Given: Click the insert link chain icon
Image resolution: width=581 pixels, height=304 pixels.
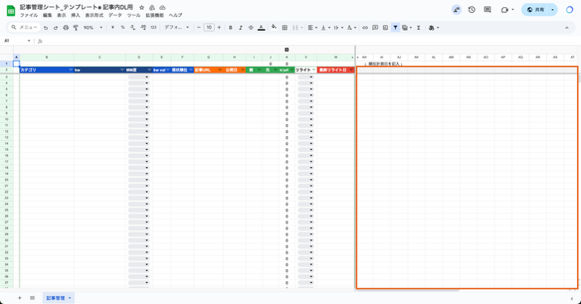Looking at the screenshot, I should 365,28.
